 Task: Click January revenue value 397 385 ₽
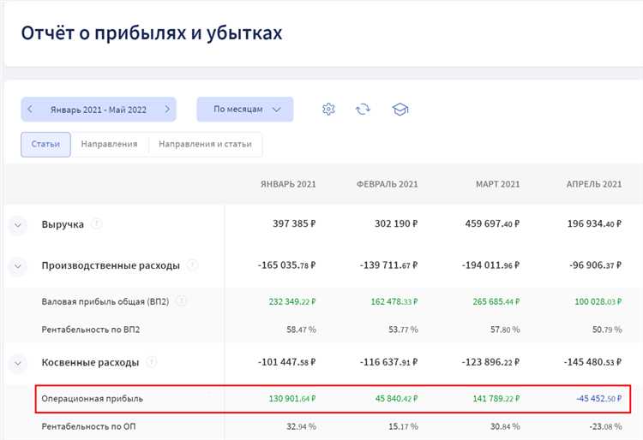(x=294, y=224)
